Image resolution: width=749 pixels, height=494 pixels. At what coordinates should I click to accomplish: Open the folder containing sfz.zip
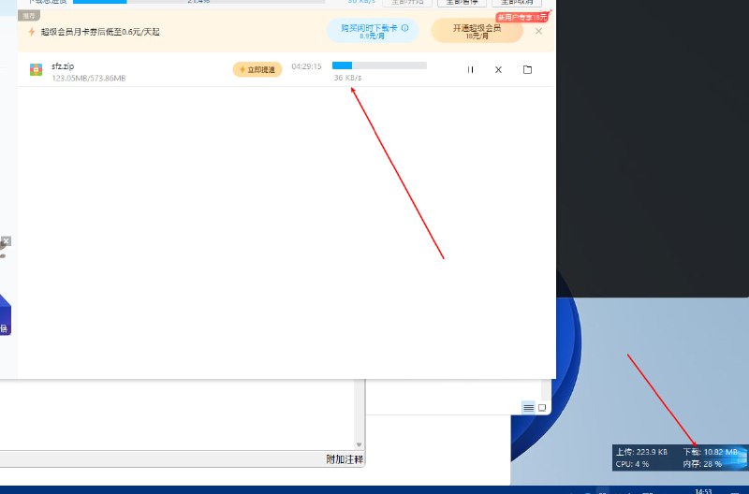tap(527, 69)
